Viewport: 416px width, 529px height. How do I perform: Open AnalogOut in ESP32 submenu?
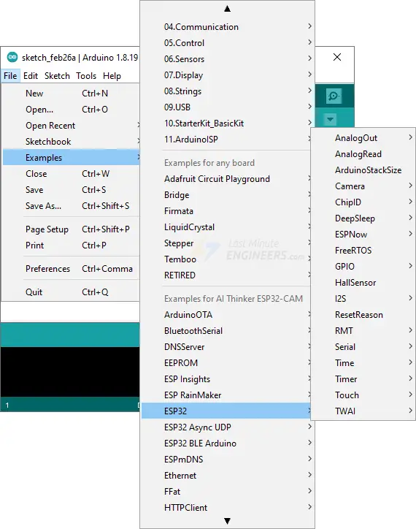(x=363, y=138)
